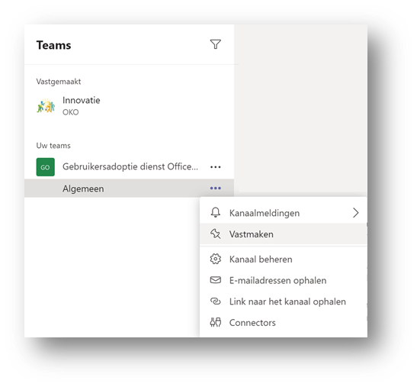Click the Innovatie team avatar icon
This screenshot has height=387, width=417.
(x=46, y=105)
